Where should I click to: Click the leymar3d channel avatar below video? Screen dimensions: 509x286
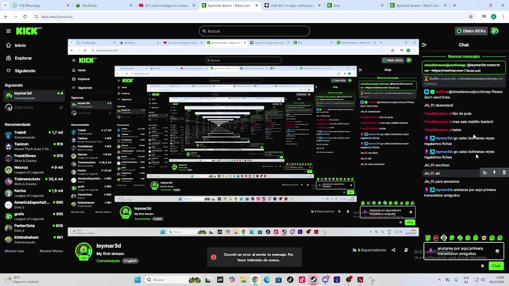(84, 251)
